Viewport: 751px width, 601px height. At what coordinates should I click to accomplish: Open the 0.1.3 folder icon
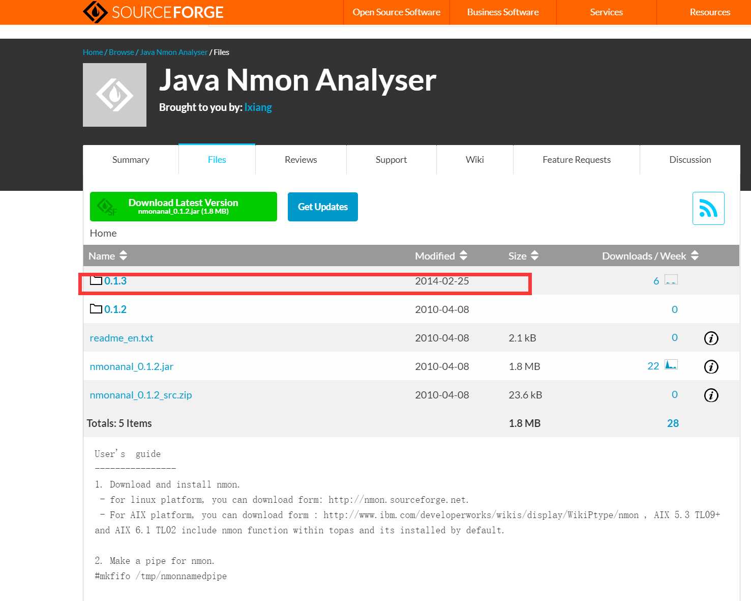coord(96,280)
